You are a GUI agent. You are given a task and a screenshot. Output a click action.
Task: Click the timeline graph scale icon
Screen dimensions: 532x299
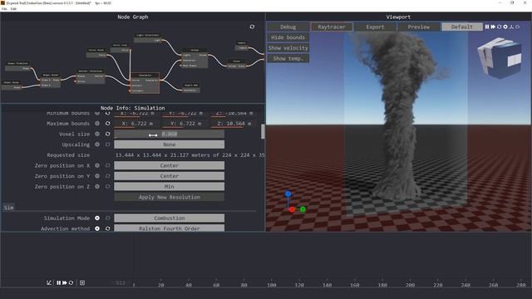pos(49,282)
